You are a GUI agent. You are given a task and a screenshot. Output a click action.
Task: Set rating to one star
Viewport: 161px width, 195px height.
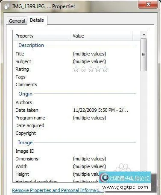coord(76,69)
